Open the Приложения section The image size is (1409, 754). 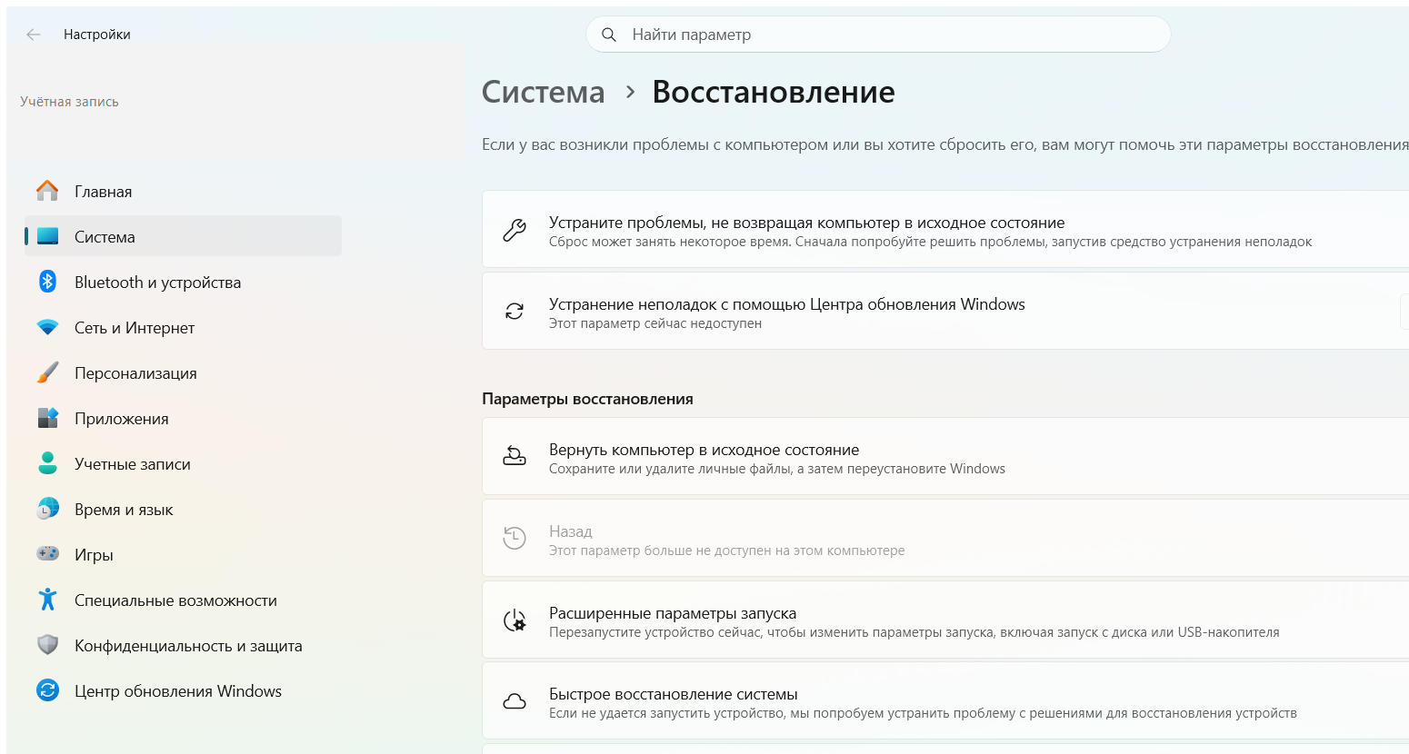click(x=183, y=418)
